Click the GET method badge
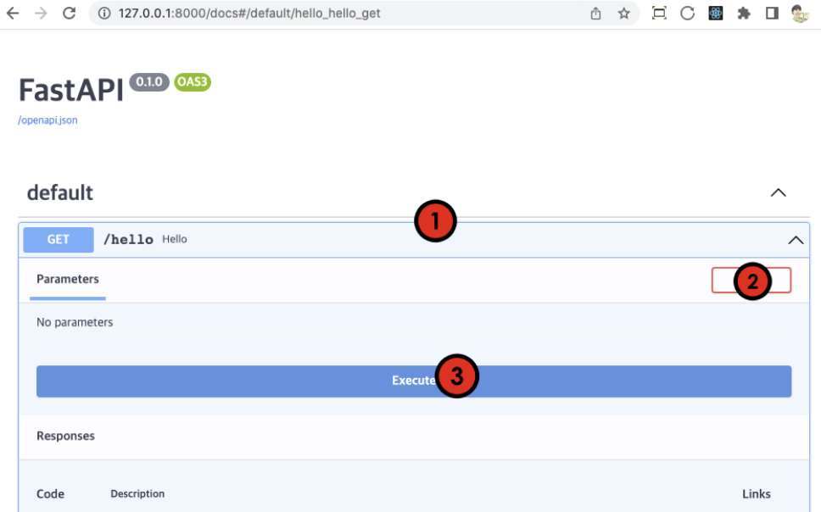The height and width of the screenshot is (512, 821). tap(59, 240)
